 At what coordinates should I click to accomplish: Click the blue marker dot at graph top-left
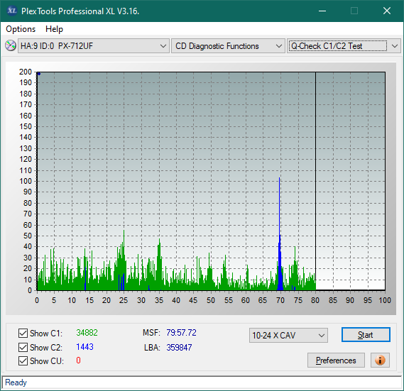tap(39, 74)
